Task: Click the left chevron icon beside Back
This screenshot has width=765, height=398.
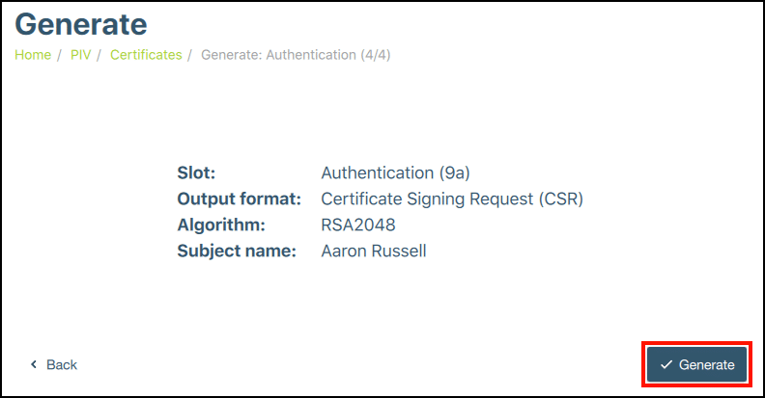Action: click(34, 365)
